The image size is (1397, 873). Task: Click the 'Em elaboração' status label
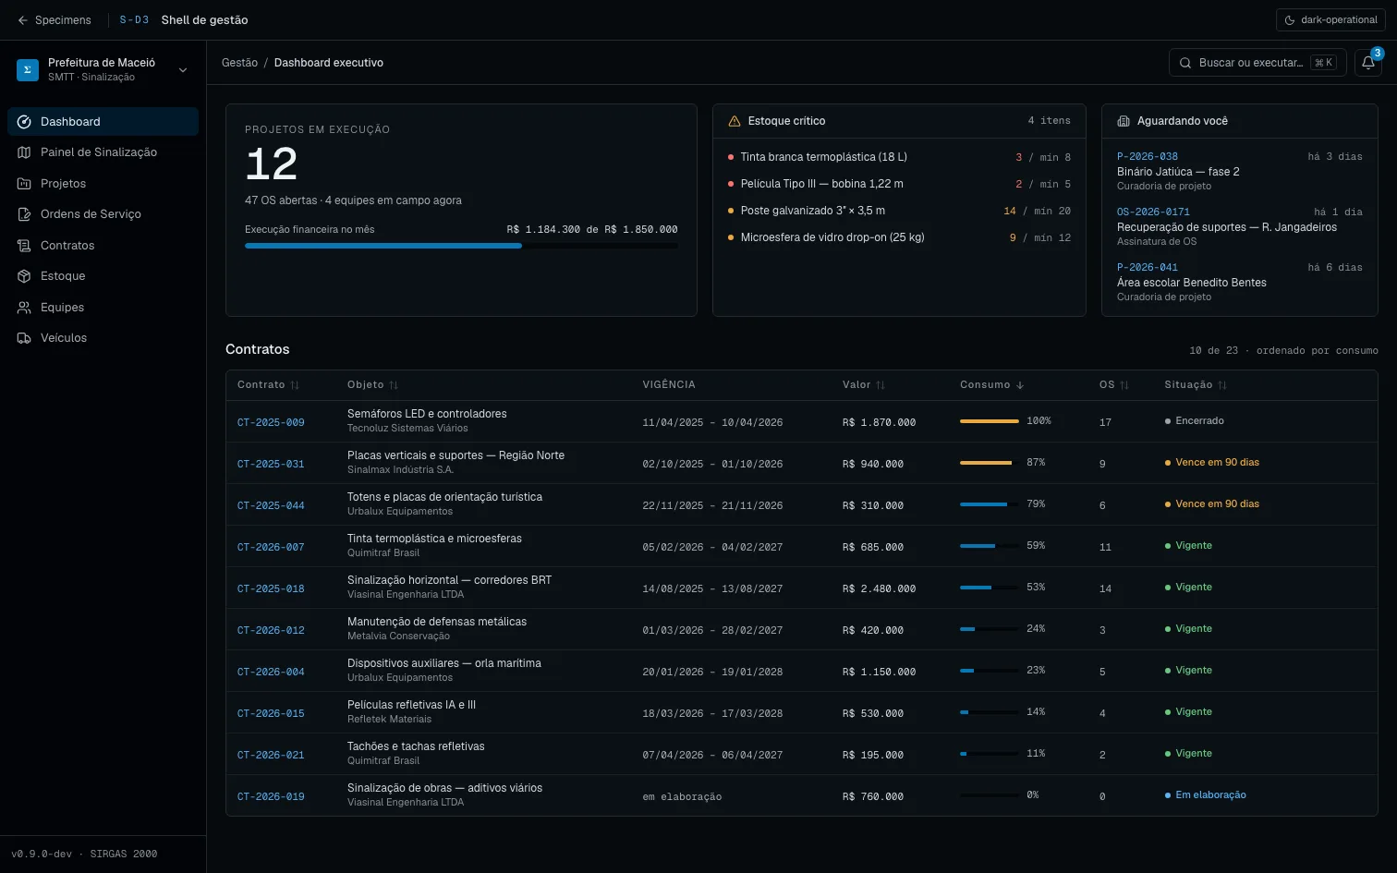pos(1206,795)
